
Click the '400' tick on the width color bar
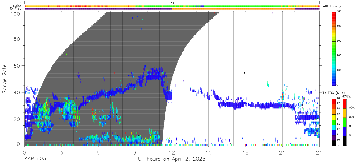pos(339,26)
